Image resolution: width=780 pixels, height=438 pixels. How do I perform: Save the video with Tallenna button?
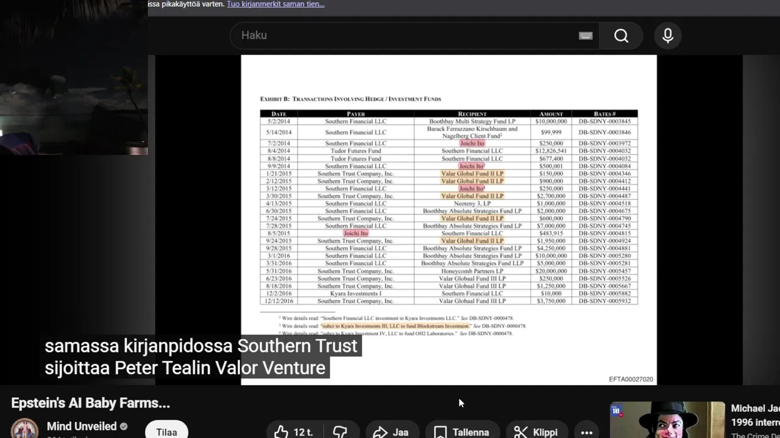click(462, 432)
